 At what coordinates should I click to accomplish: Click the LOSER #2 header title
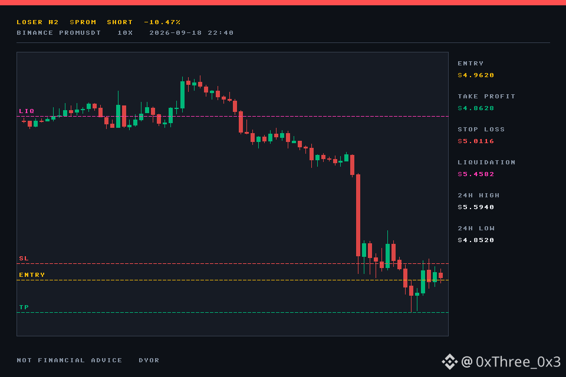(x=38, y=22)
